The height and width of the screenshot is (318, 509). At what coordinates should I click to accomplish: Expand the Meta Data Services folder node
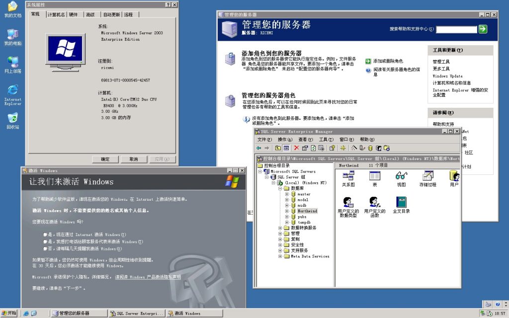[x=280, y=256]
